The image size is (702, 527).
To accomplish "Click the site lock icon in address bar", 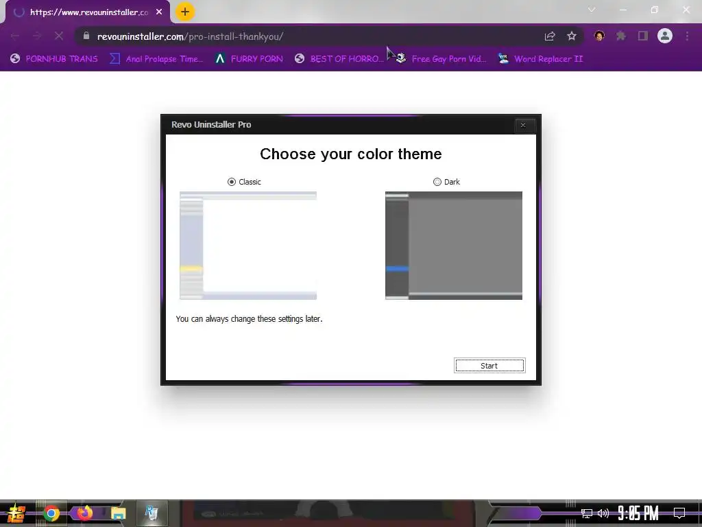I will (x=86, y=36).
